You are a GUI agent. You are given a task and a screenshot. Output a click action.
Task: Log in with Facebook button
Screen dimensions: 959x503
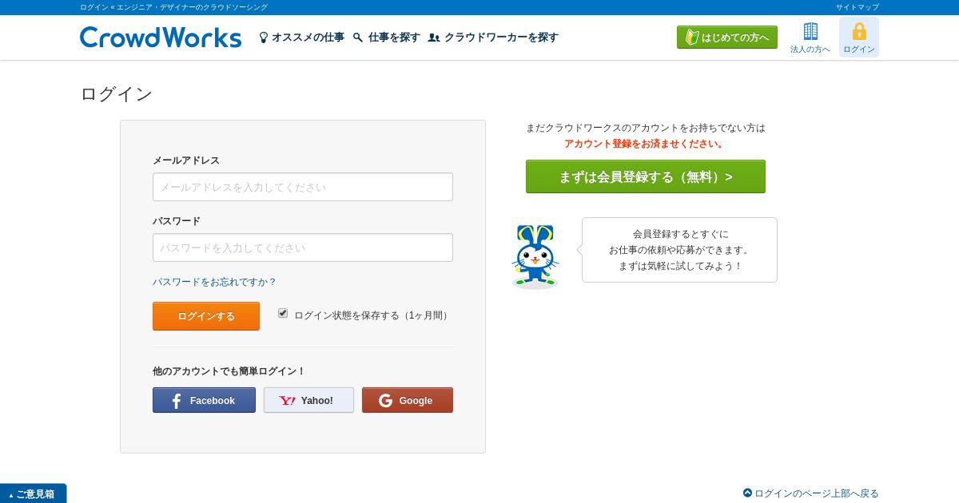[204, 400]
